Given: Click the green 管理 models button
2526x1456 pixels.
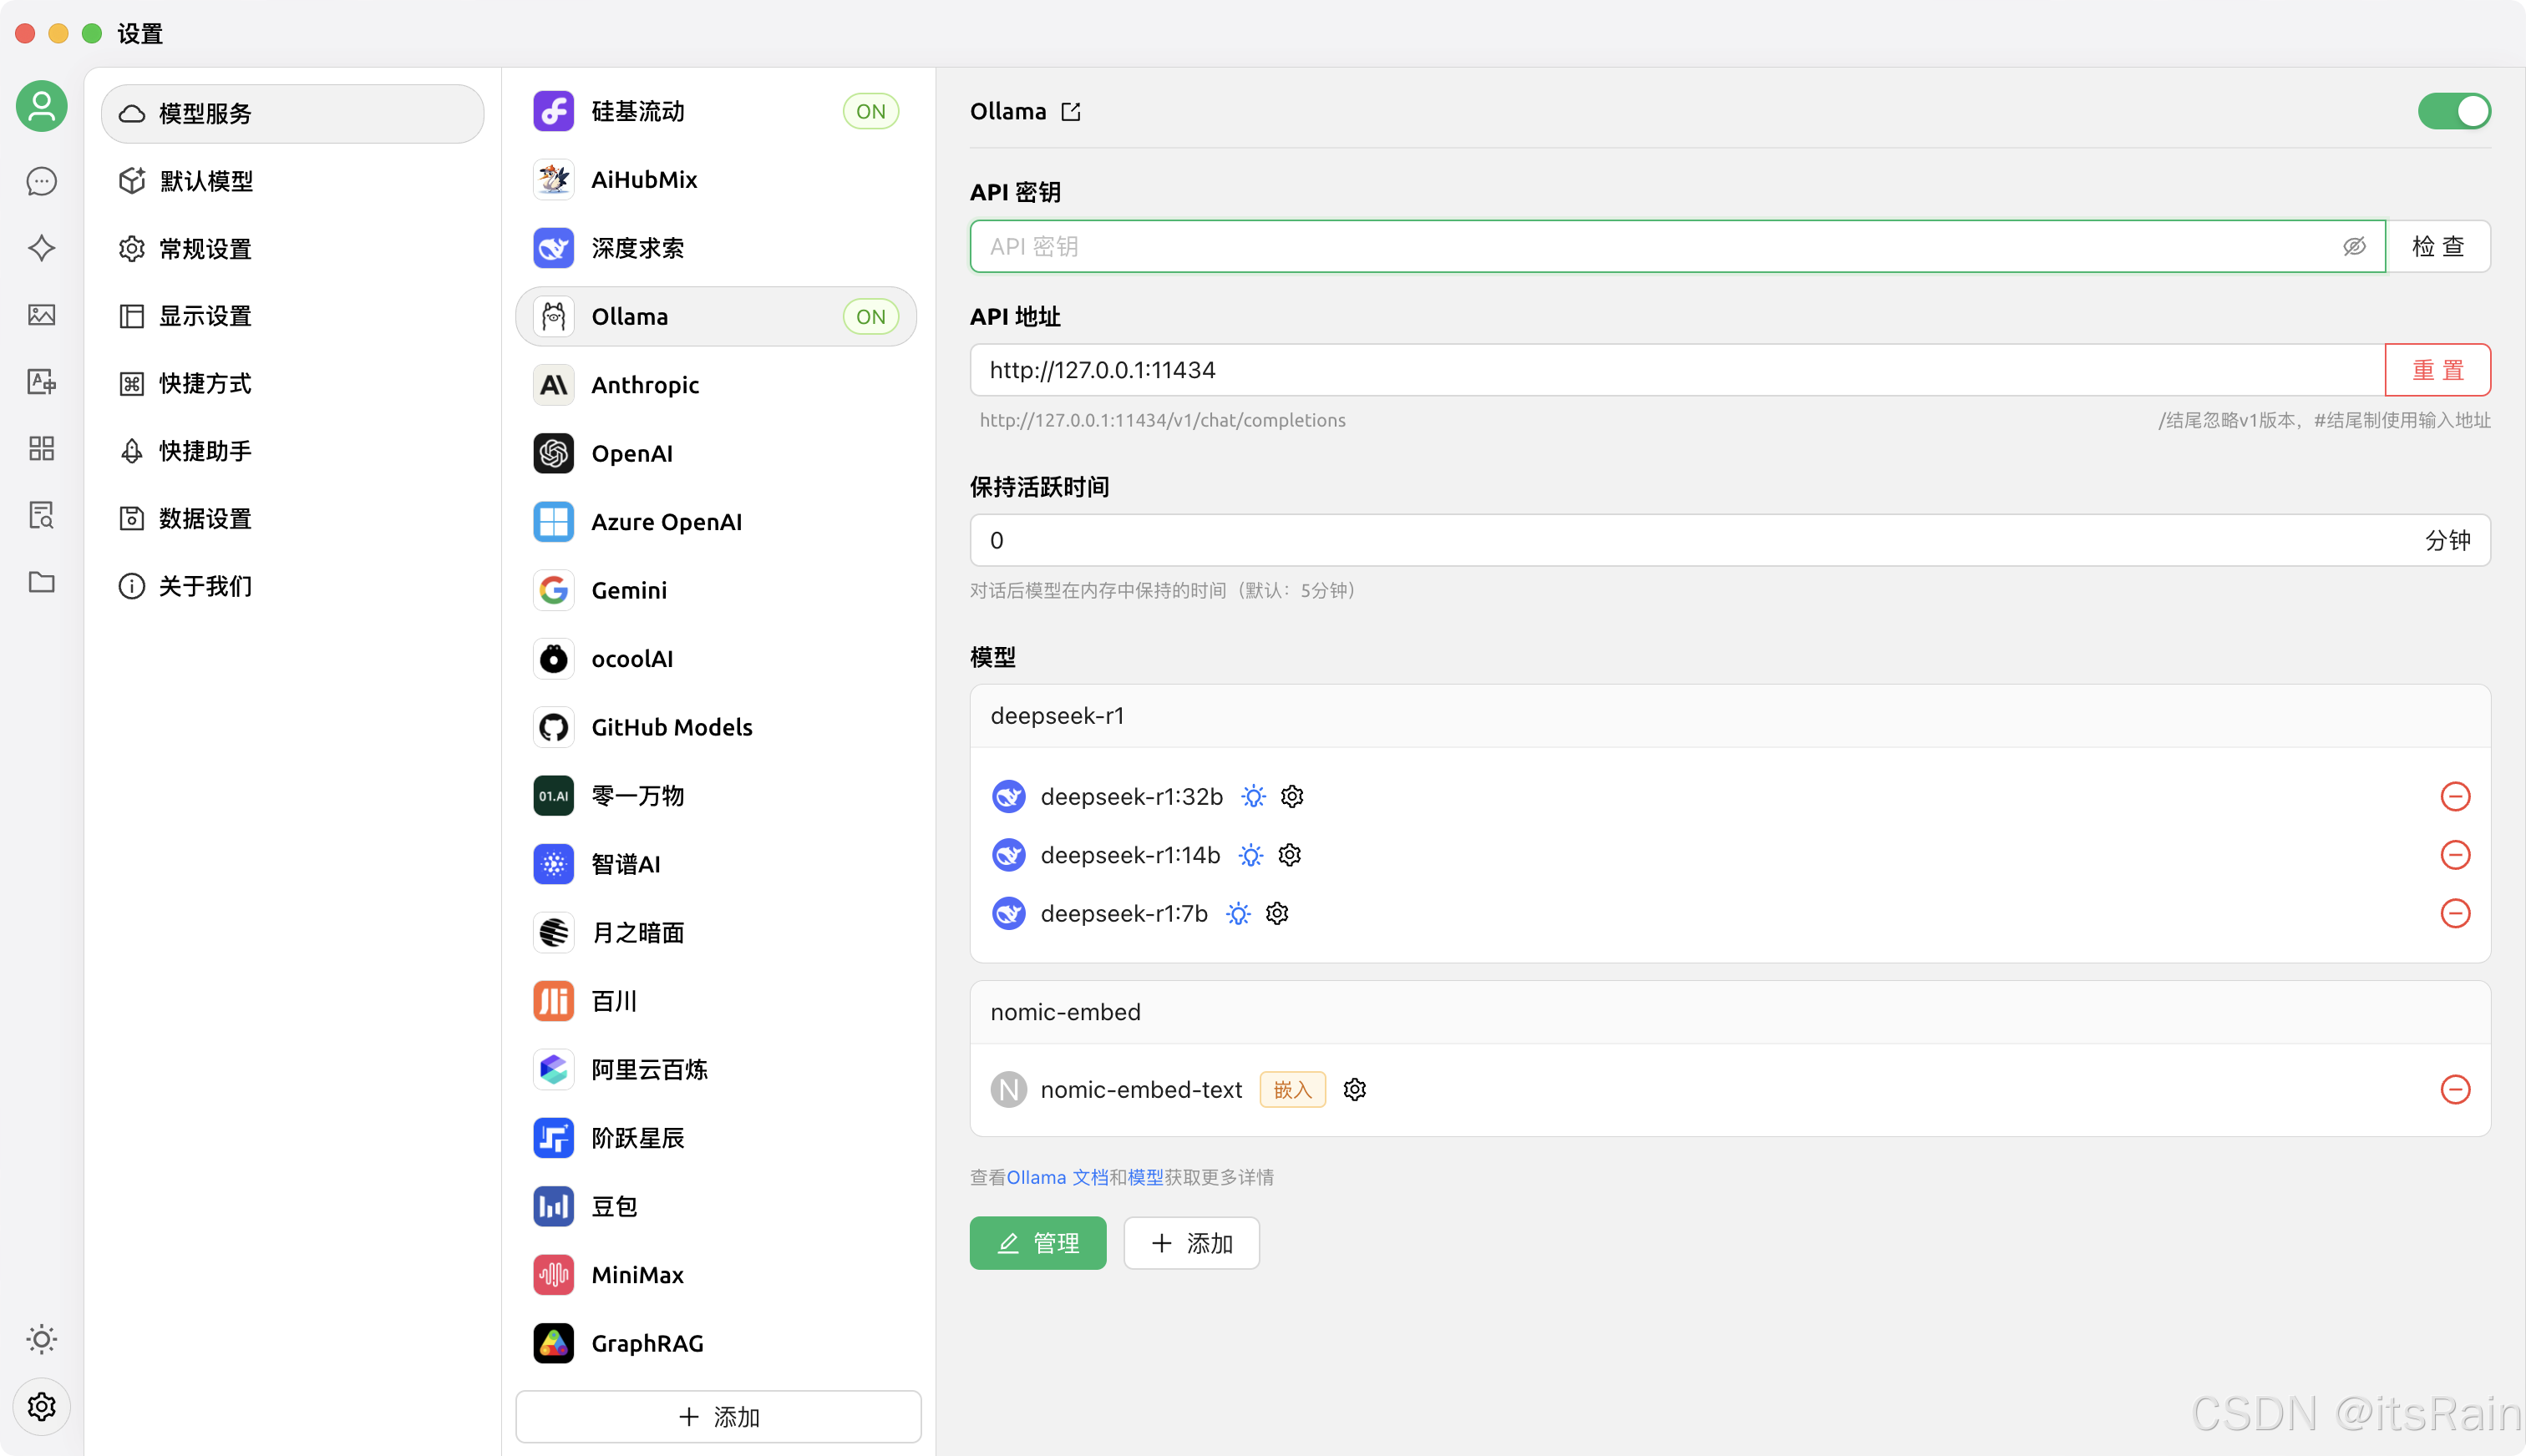Looking at the screenshot, I should [x=1037, y=1243].
